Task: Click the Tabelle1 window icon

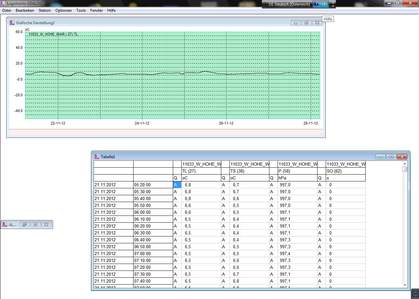Action: point(97,157)
